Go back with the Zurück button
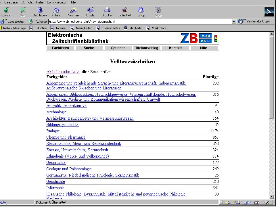Screen dimensions: 276x207 pos(5,12)
